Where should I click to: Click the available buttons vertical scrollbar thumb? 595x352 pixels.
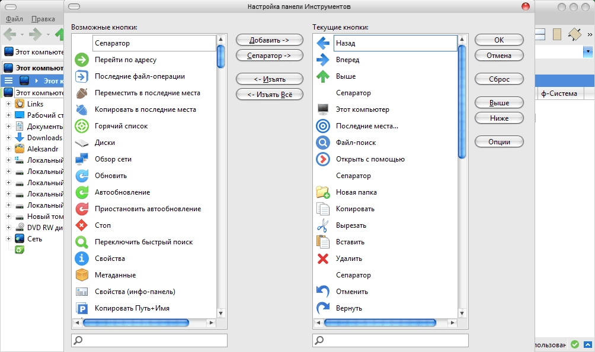[221, 56]
